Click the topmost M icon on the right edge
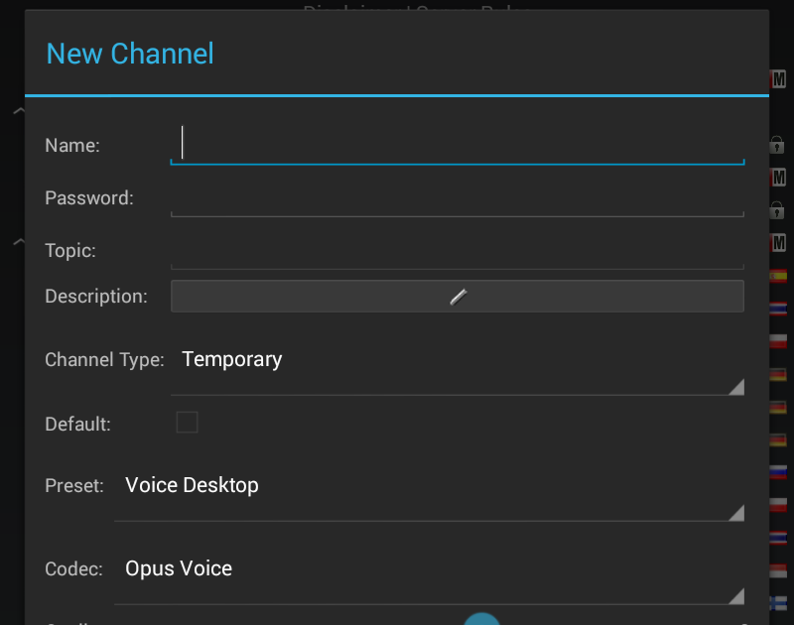Screen dimensions: 794x625 click(779, 79)
